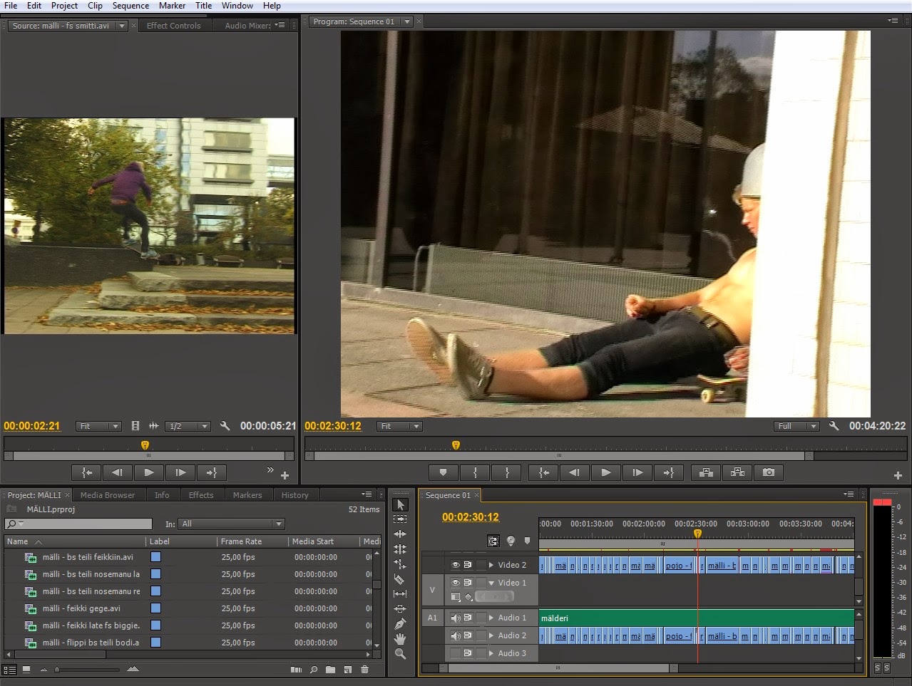Click the Lift button in Program monitor
912x686 pixels.
point(706,472)
